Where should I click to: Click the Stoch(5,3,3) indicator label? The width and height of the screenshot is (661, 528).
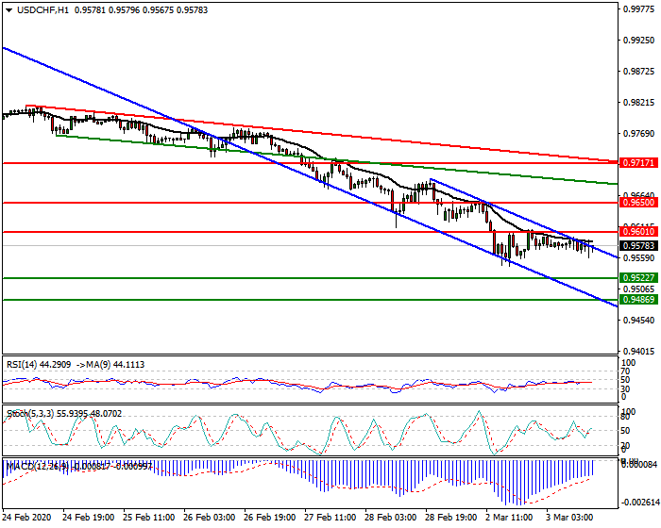[30, 414]
